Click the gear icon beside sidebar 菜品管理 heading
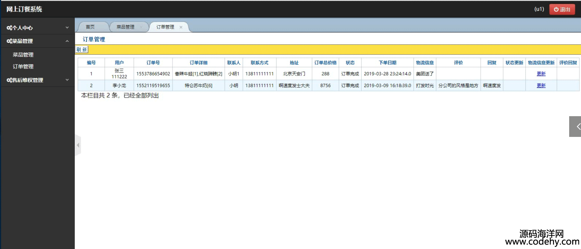The width and height of the screenshot is (581, 249). 9,41
